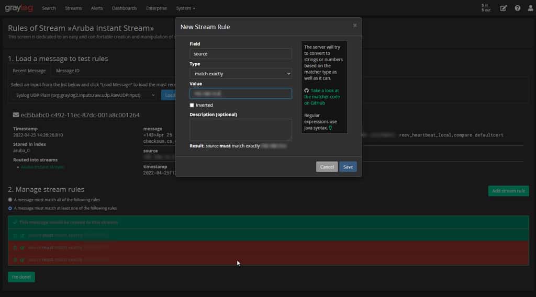This screenshot has width=536, height=297.
Task: Click the partially hidden Load Message button
Action: pos(169,95)
